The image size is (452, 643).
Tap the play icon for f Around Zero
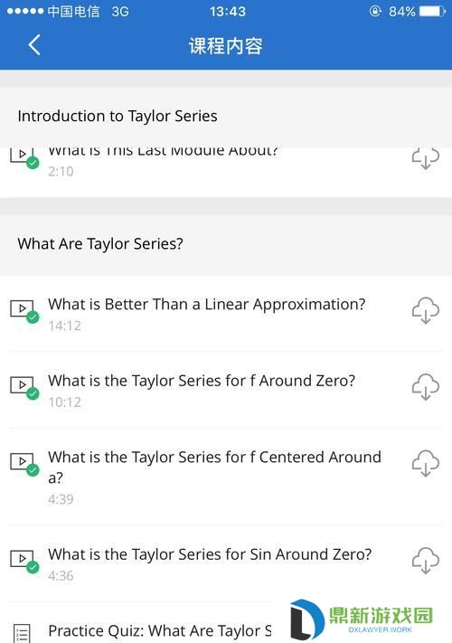point(24,388)
